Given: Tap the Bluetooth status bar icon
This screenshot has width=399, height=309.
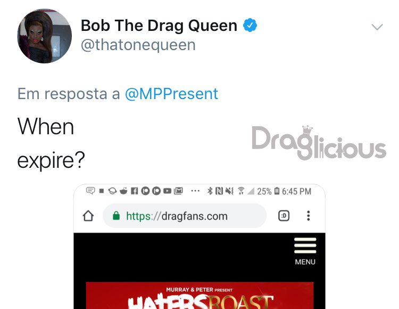Looking at the screenshot, I should click(x=210, y=191).
